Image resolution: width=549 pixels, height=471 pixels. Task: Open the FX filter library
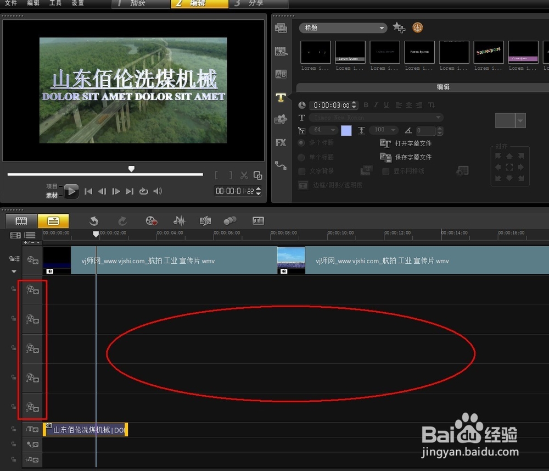(x=281, y=142)
